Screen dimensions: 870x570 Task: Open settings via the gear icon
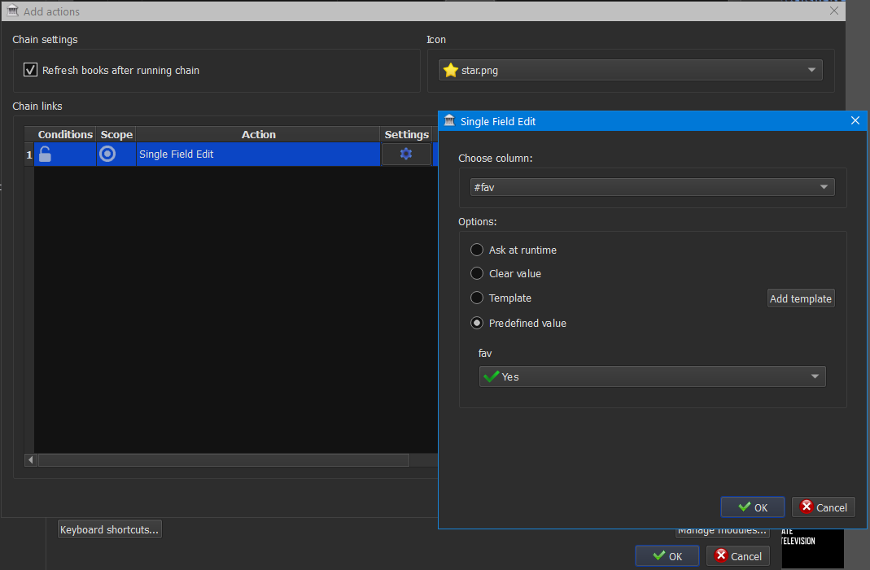[x=406, y=154]
